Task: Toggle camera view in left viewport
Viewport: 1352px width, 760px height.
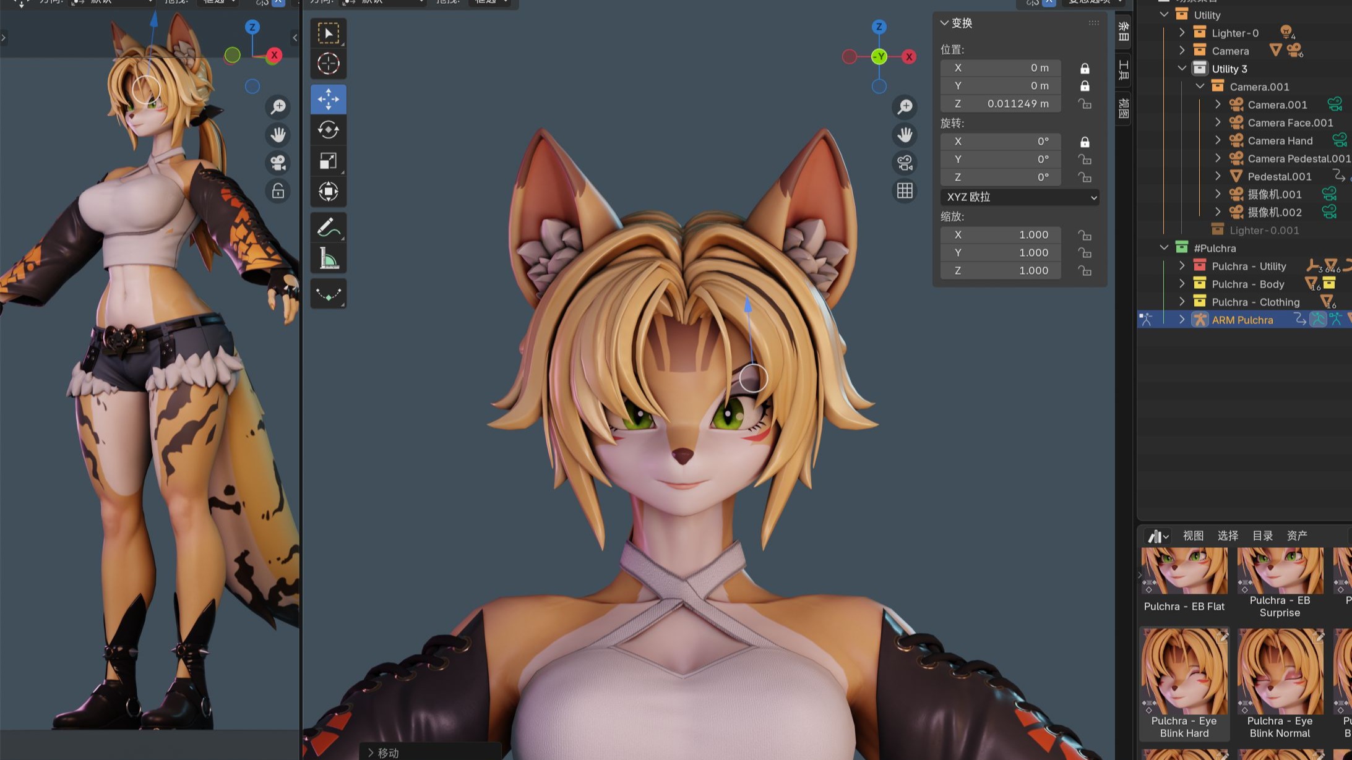Action: [278, 163]
